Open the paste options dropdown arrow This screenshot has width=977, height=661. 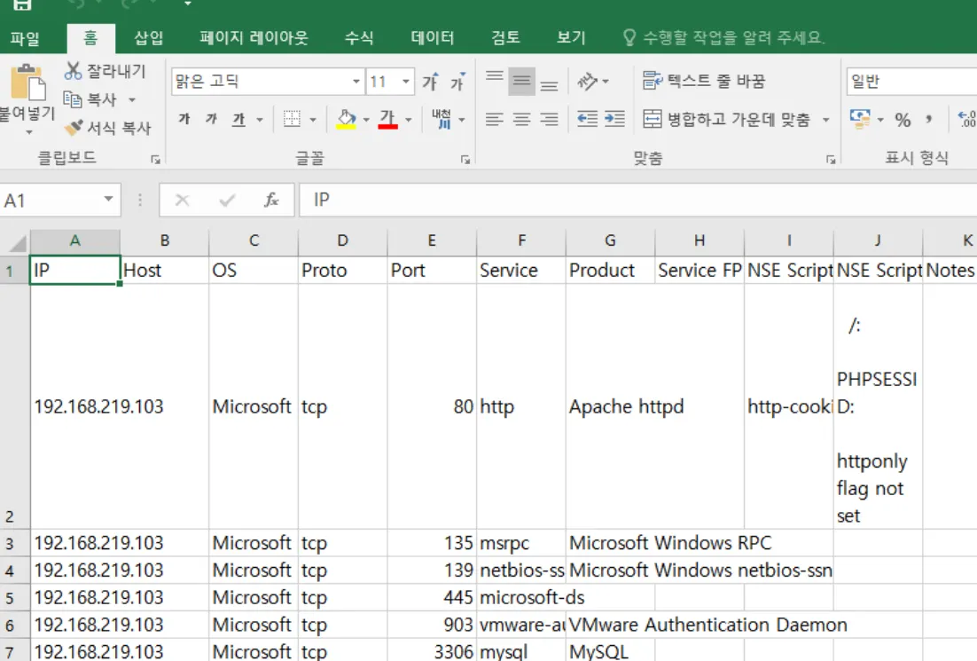28,132
